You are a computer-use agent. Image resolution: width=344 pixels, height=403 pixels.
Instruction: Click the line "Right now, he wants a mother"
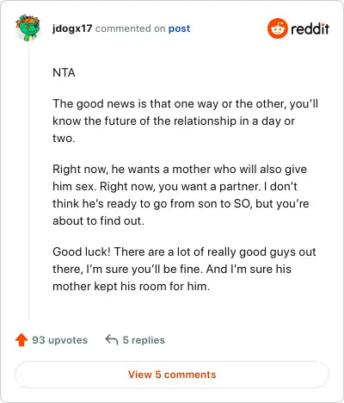(180, 170)
